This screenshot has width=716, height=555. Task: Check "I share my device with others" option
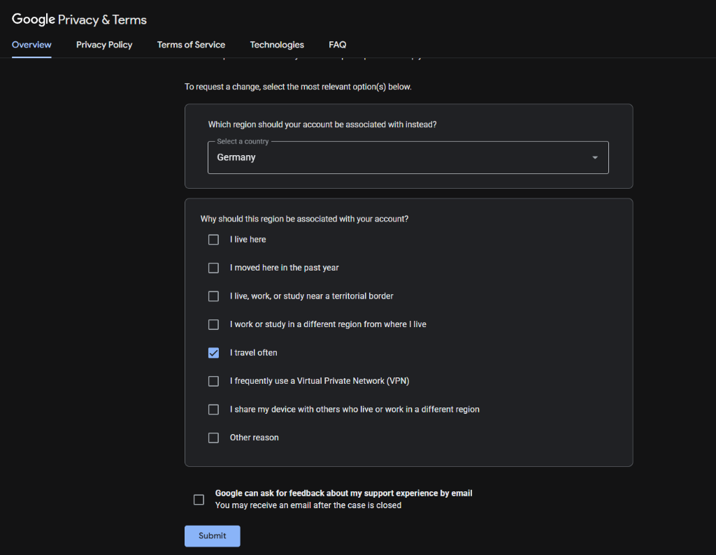coord(213,410)
